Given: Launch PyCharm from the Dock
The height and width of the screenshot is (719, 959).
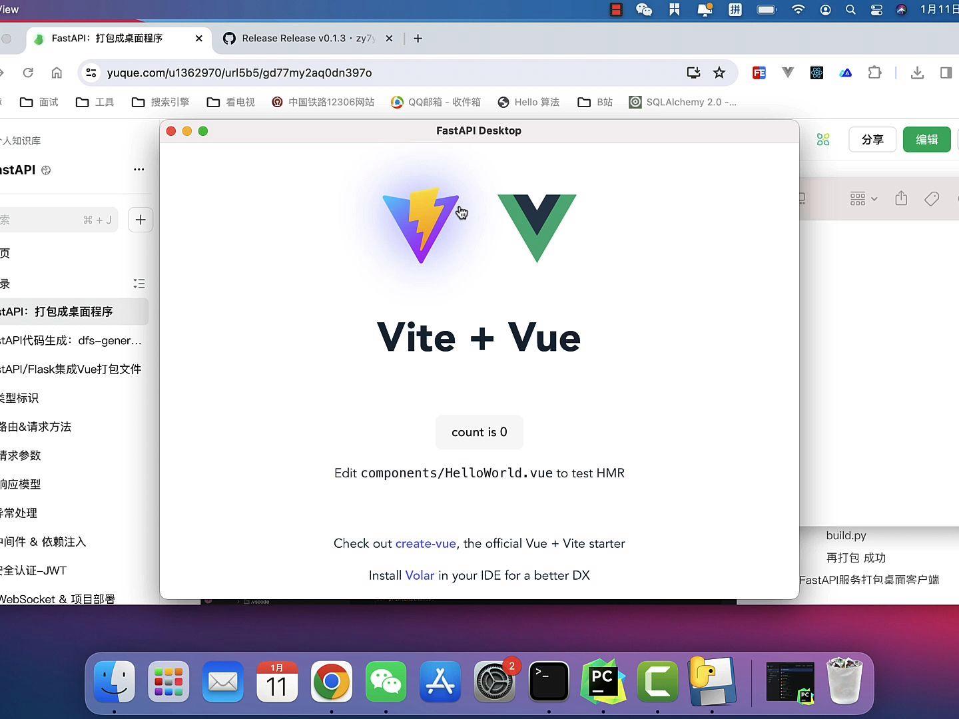Looking at the screenshot, I should pyautogui.click(x=603, y=681).
